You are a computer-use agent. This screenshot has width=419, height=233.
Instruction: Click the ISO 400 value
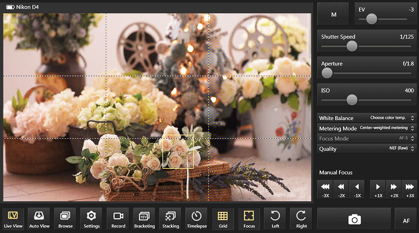[x=409, y=90]
